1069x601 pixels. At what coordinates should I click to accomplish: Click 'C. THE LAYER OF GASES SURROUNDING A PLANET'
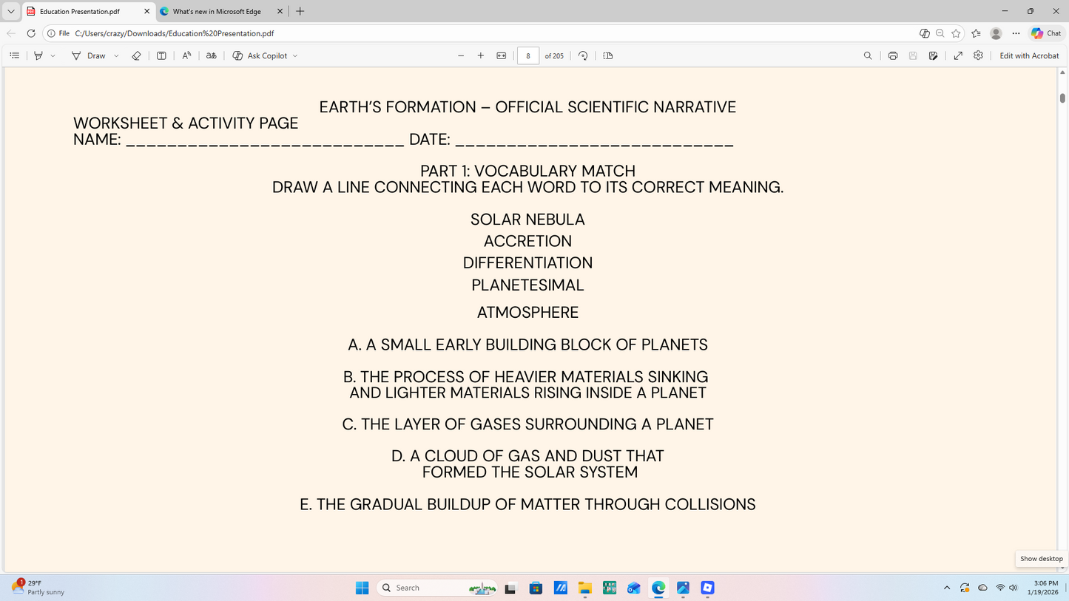coord(527,424)
